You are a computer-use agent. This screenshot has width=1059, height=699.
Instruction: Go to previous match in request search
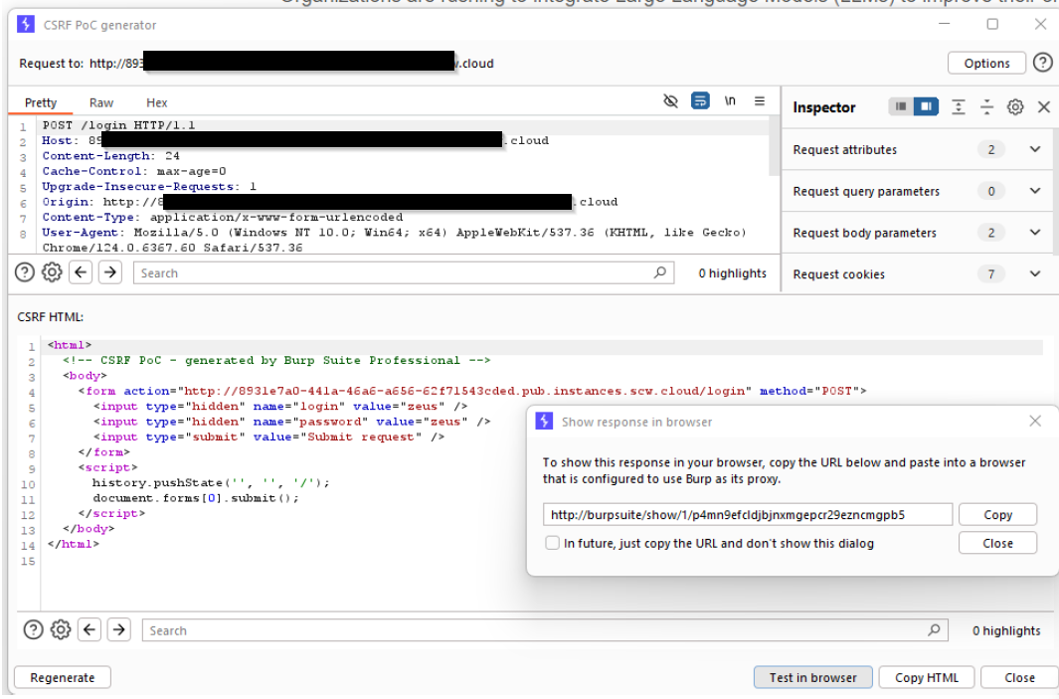81,272
